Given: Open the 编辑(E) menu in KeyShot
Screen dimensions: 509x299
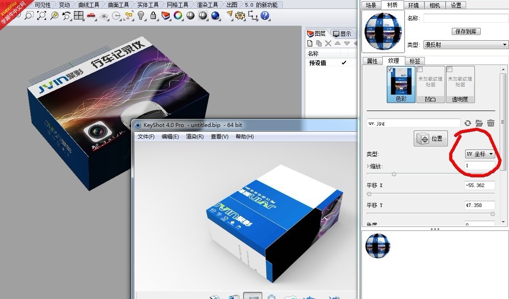Looking at the screenshot, I should coord(170,136).
